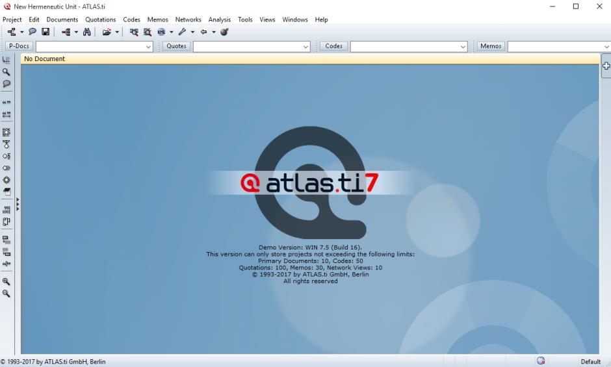Click the magnifier search icon in left sidebar

point(6,72)
